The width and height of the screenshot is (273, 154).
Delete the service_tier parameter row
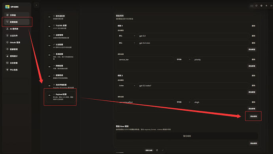tap(253, 59)
